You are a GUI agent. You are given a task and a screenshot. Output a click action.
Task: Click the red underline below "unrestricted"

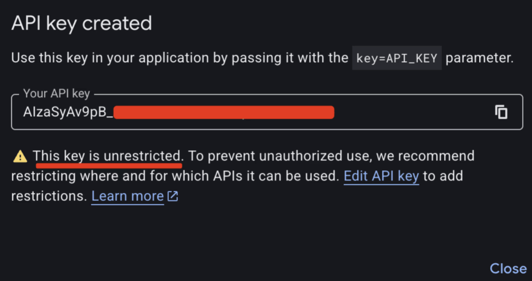108,165
